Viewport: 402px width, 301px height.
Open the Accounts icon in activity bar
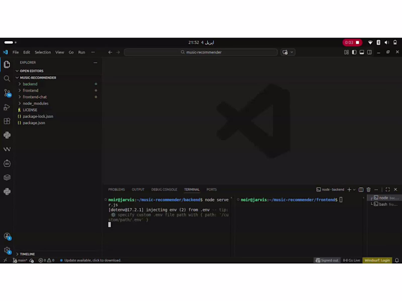click(x=7, y=236)
